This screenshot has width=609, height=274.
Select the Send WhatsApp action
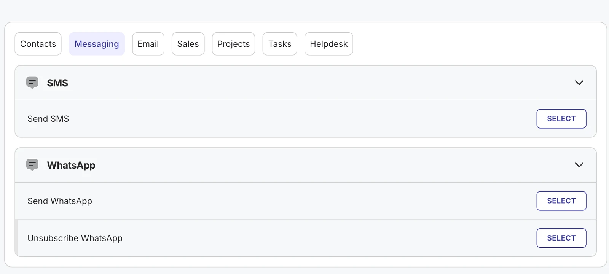pyautogui.click(x=561, y=201)
